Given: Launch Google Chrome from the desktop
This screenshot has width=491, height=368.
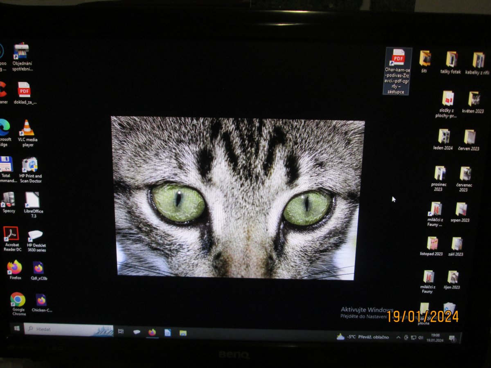Looking at the screenshot, I should coord(18,300).
